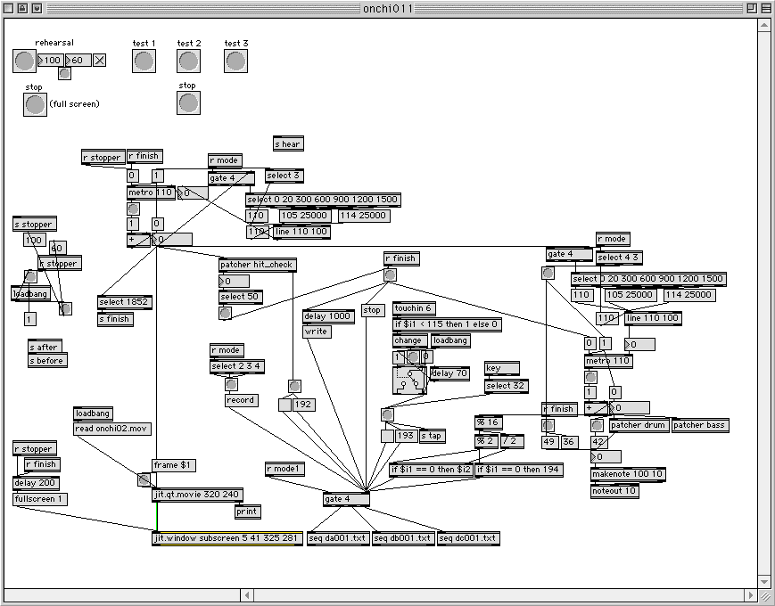The width and height of the screenshot is (775, 606).
Task: Click the Ggate switch object under change
Action: (409, 381)
